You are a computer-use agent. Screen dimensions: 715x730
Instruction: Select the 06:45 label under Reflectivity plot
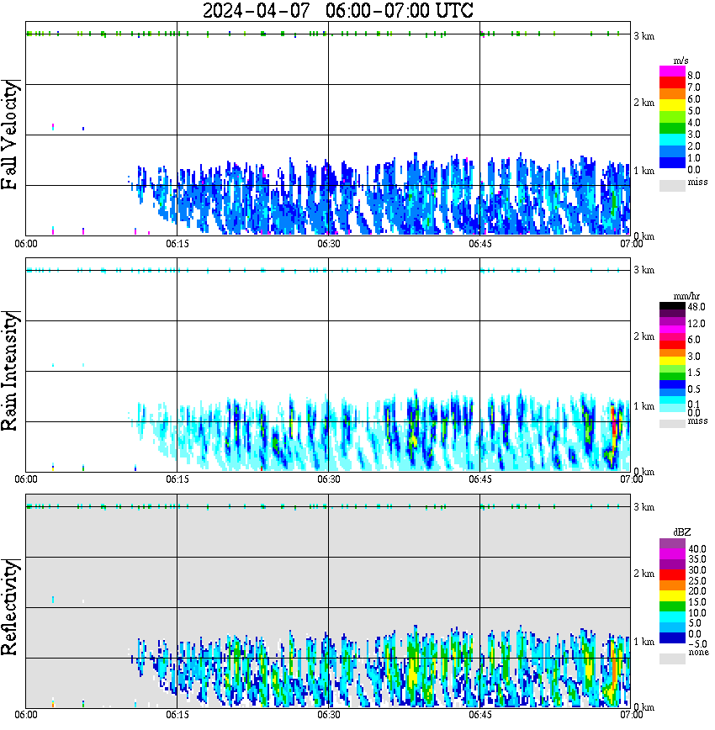[479, 714]
